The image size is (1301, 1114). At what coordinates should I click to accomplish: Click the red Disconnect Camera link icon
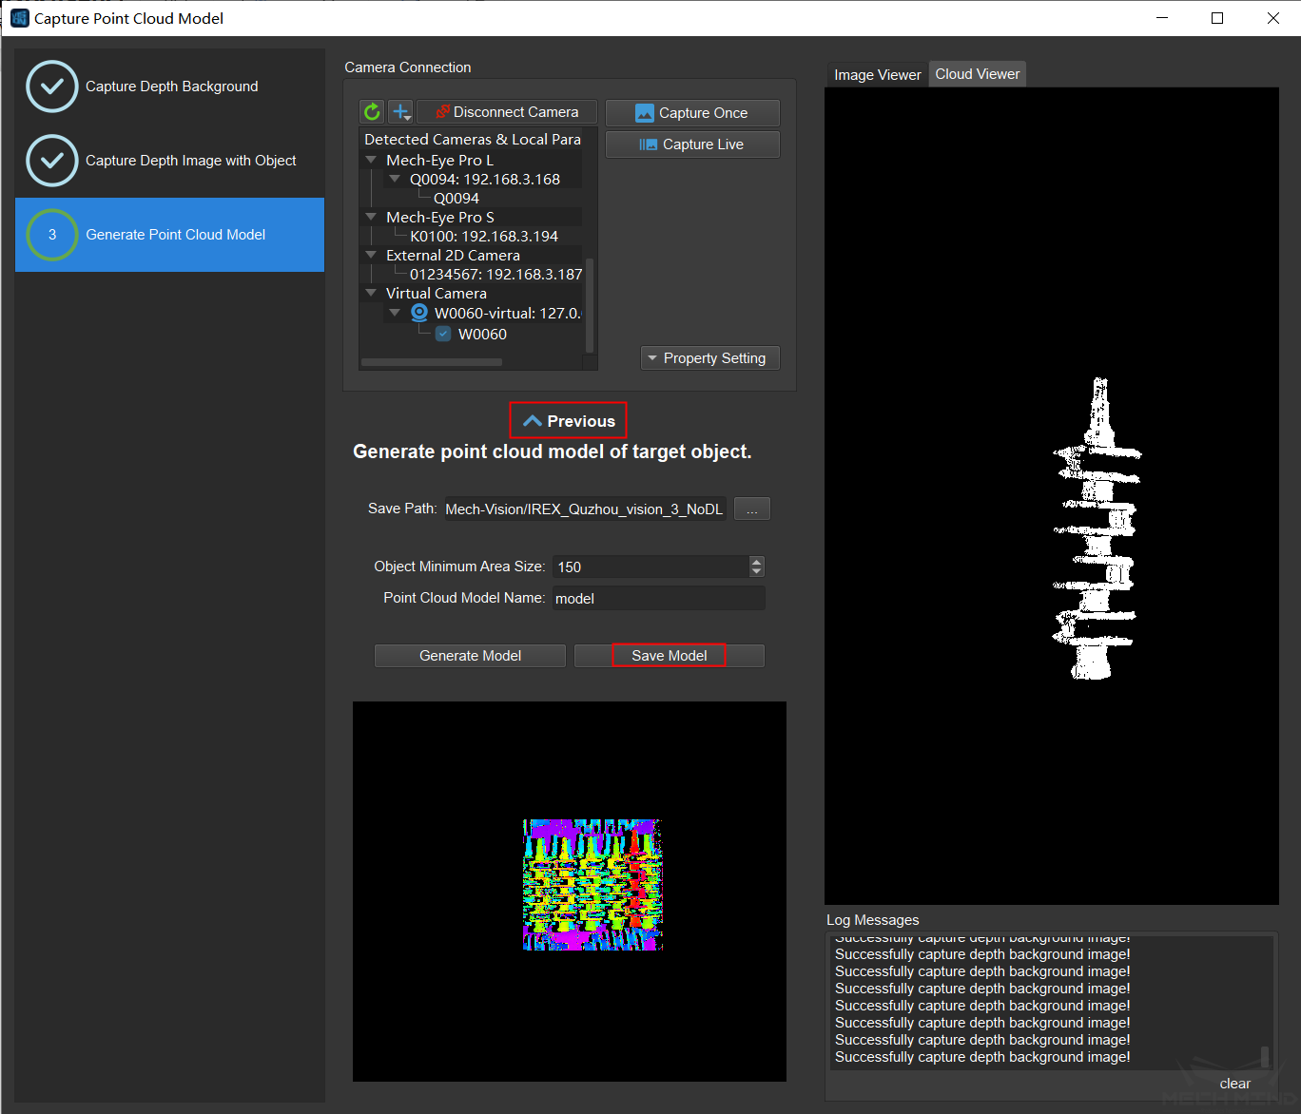(442, 112)
